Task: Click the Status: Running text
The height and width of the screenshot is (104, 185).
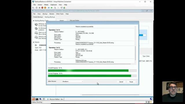Action: click(37, 102)
